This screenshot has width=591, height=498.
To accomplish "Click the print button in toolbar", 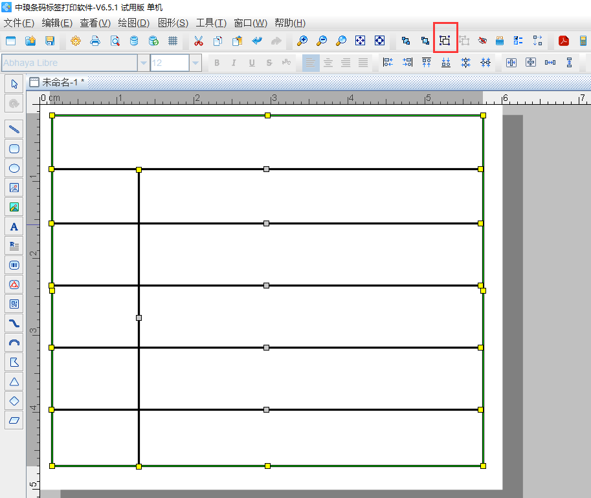I will [95, 41].
